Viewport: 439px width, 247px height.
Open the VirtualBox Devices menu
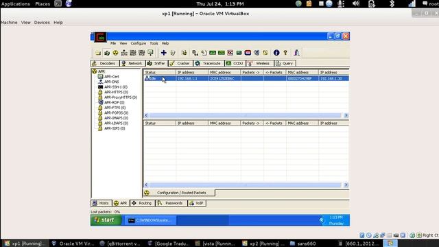click(x=42, y=23)
